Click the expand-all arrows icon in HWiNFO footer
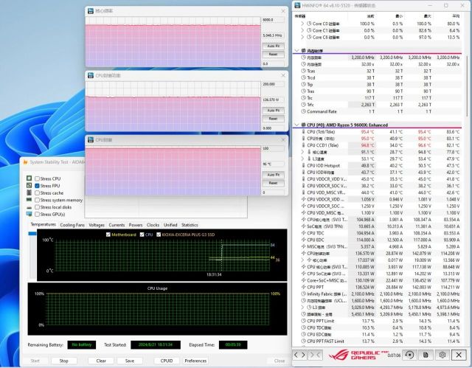The image size is (472, 368). [299, 355]
